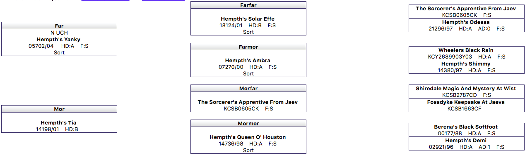The image size is (525, 155).
Task: Click the Morfar header bar
Action: pyautogui.click(x=248, y=88)
